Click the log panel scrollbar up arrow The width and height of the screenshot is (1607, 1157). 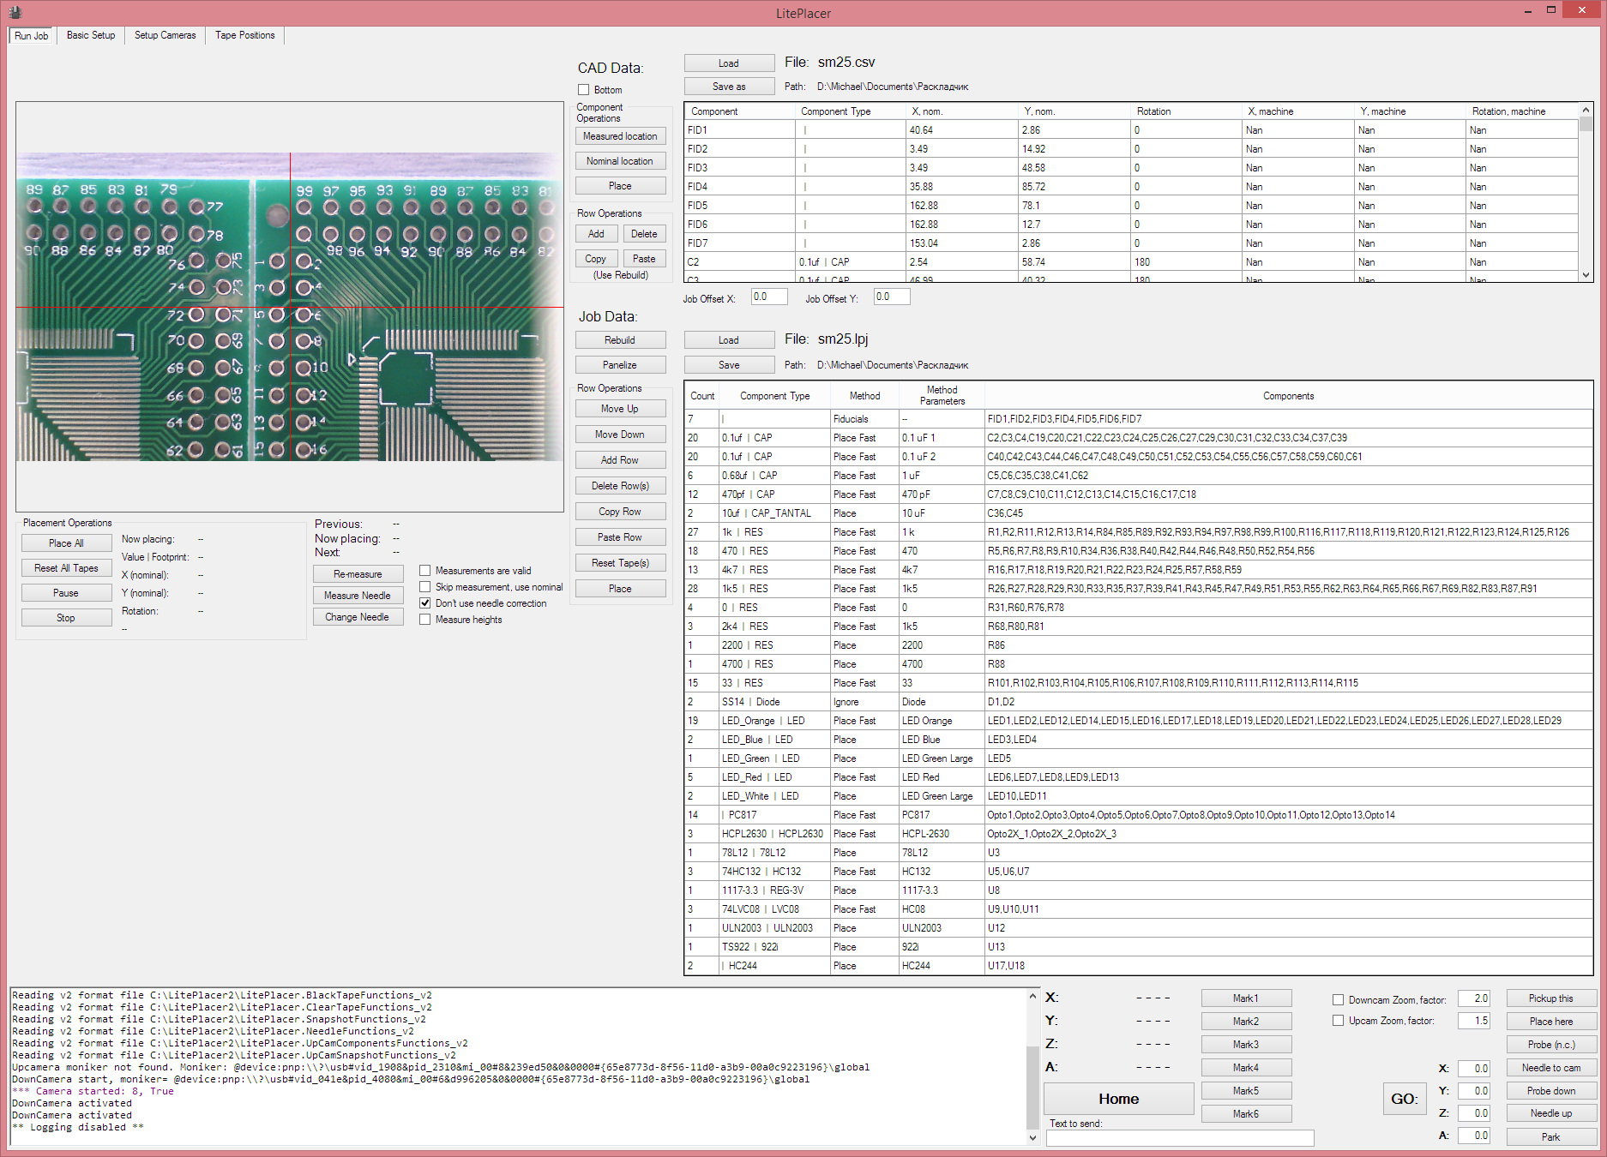click(x=1032, y=996)
